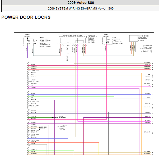Click "CENTRAL ELECTRONIC MODULE" text inside dashed box
159x155 pixels.
72,35
